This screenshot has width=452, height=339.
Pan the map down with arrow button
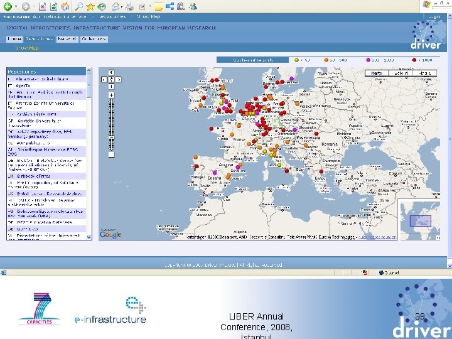pyautogui.click(x=111, y=87)
